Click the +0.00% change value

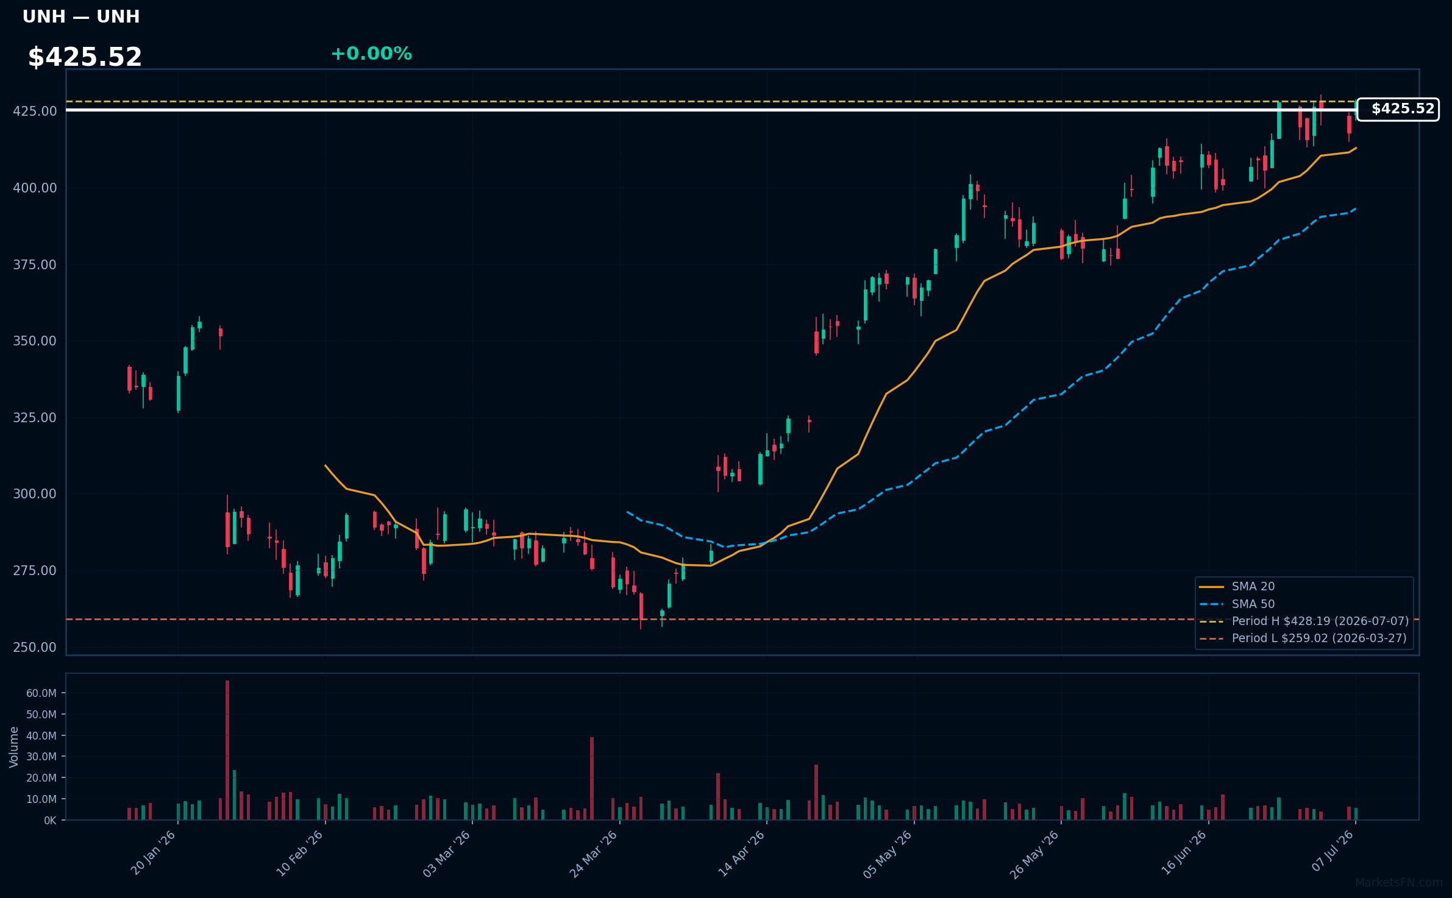point(371,54)
